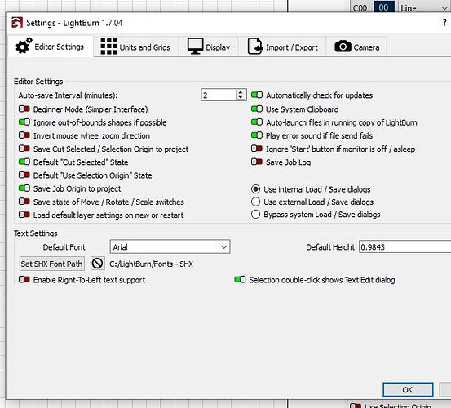The image size is (451, 408).
Task: Click the help question mark button
Action: coord(444,23)
